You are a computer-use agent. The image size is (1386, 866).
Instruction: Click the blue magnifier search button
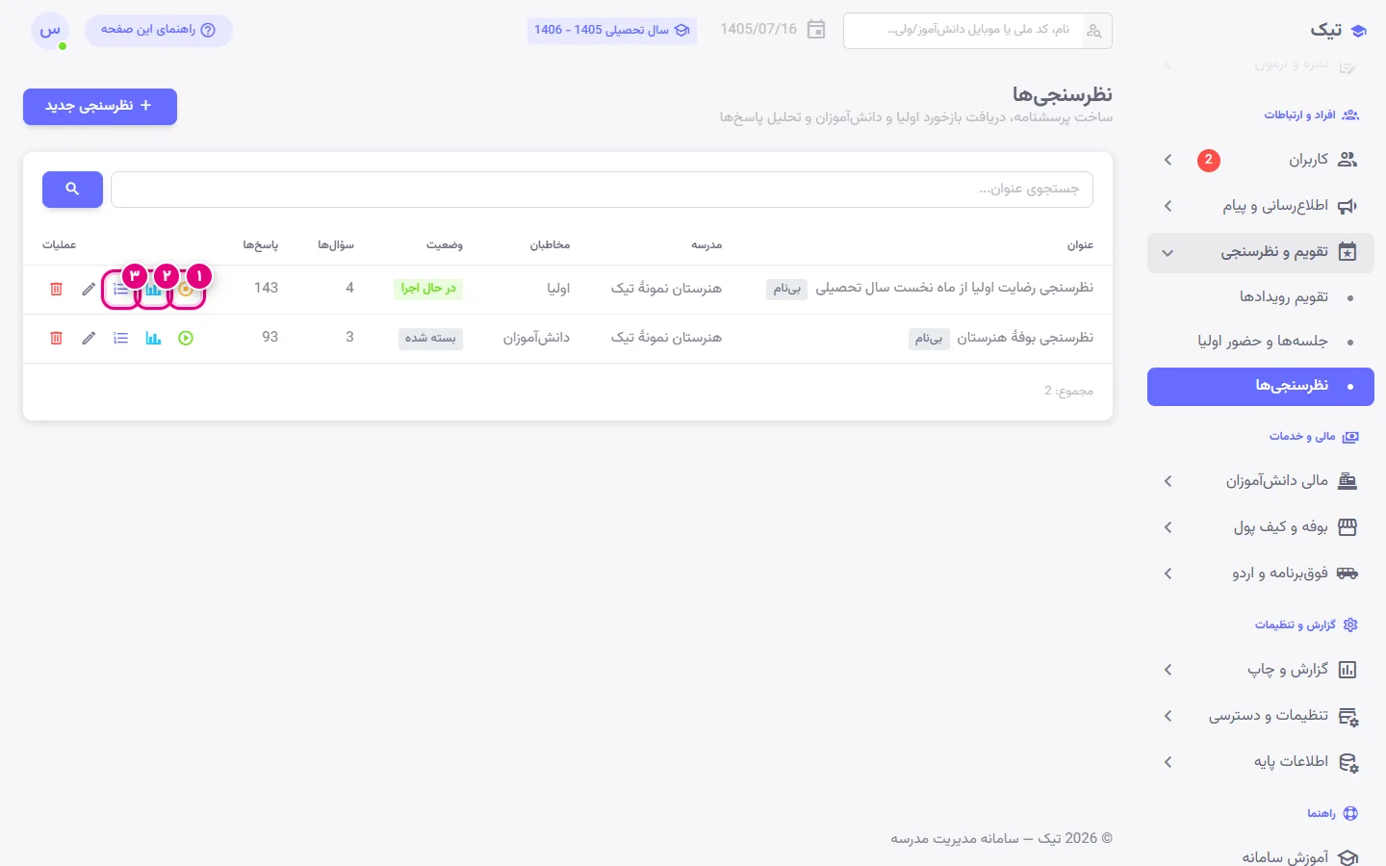click(72, 190)
